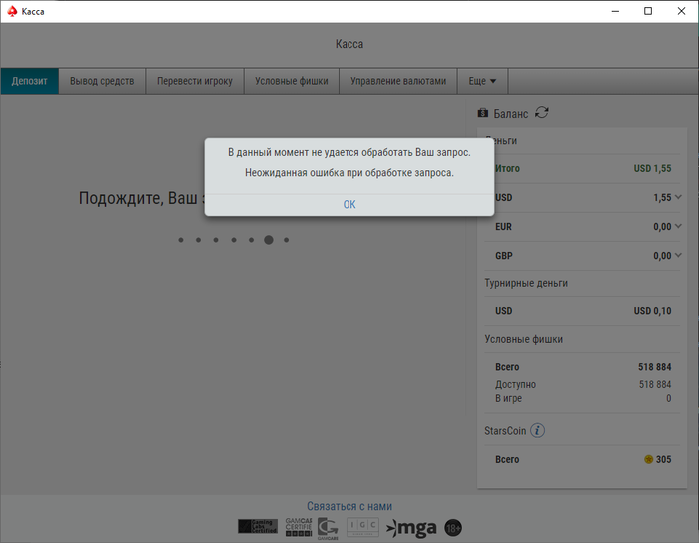Click the IGC logo
This screenshot has width=699, height=543.
362,526
